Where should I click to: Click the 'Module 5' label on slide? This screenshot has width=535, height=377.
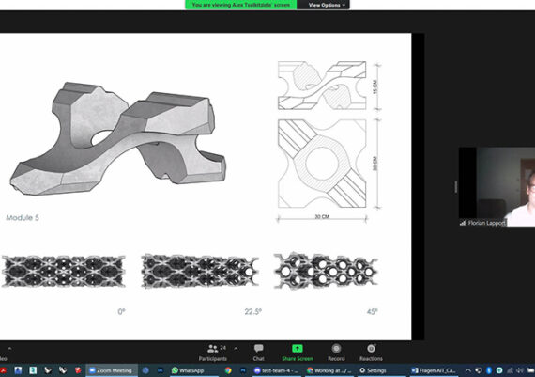pyautogui.click(x=23, y=218)
